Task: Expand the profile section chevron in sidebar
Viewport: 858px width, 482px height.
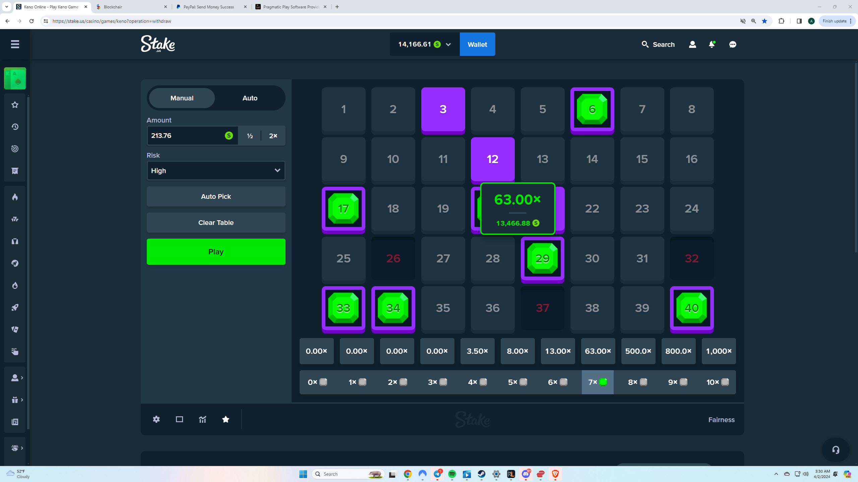Action: 22,378
